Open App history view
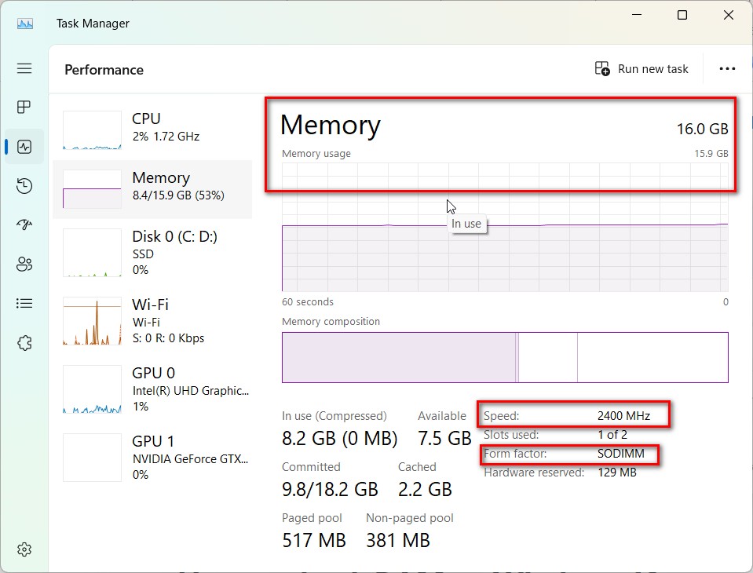The image size is (753, 573). pos(24,185)
